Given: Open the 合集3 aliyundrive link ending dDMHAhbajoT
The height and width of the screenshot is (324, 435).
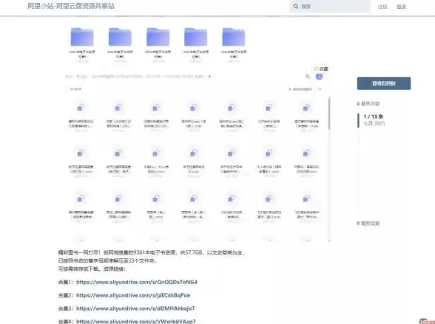Looking at the screenshot, I should coord(135,309).
